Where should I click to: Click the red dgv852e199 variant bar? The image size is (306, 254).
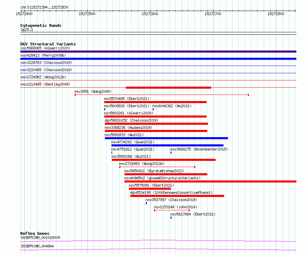(177, 196)
